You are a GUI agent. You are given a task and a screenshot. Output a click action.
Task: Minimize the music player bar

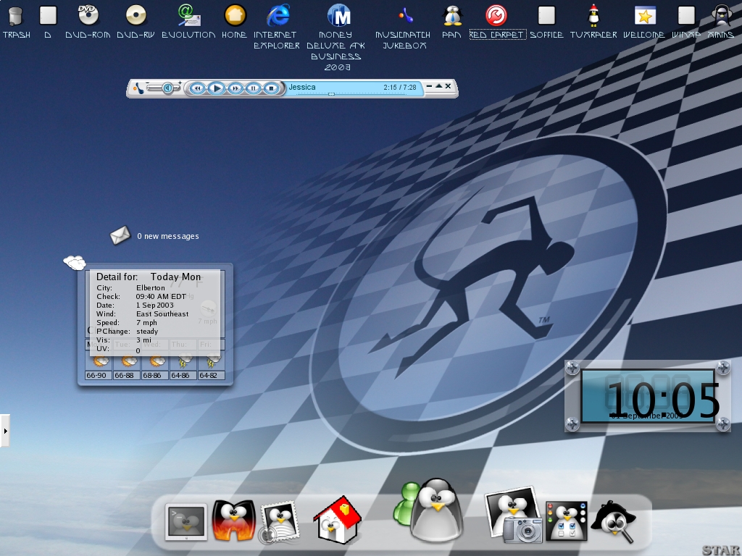(429, 86)
